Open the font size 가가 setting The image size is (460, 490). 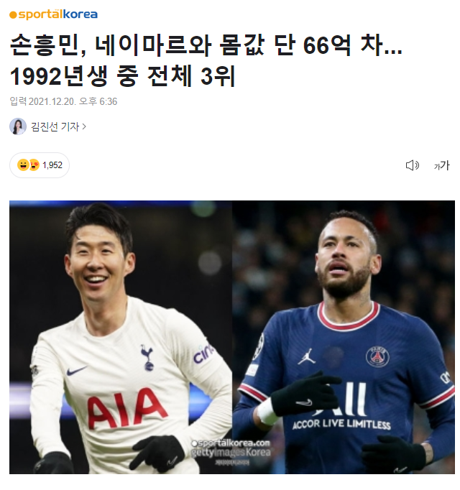442,165
